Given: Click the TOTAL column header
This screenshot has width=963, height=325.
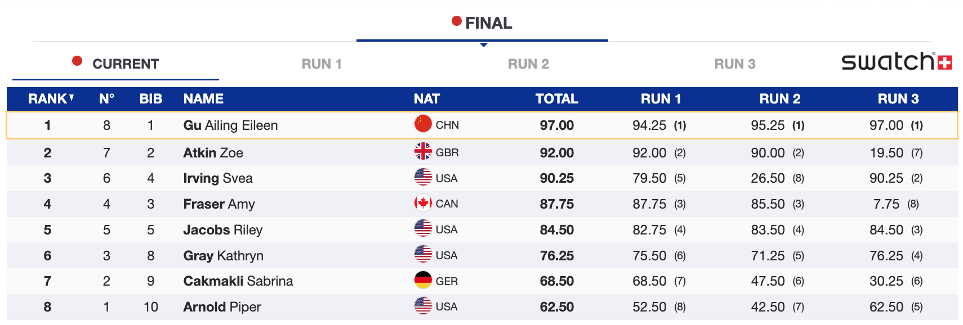Looking at the screenshot, I should coord(556,99).
